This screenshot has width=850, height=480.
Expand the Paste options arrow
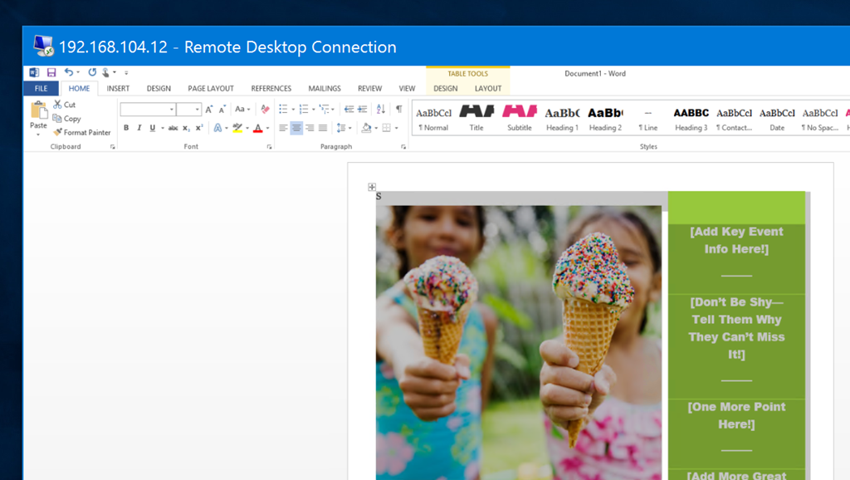[38, 134]
